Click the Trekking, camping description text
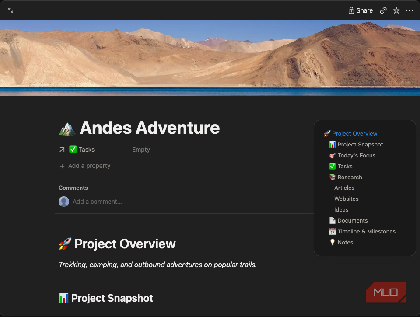The image size is (420, 317). coord(158,265)
